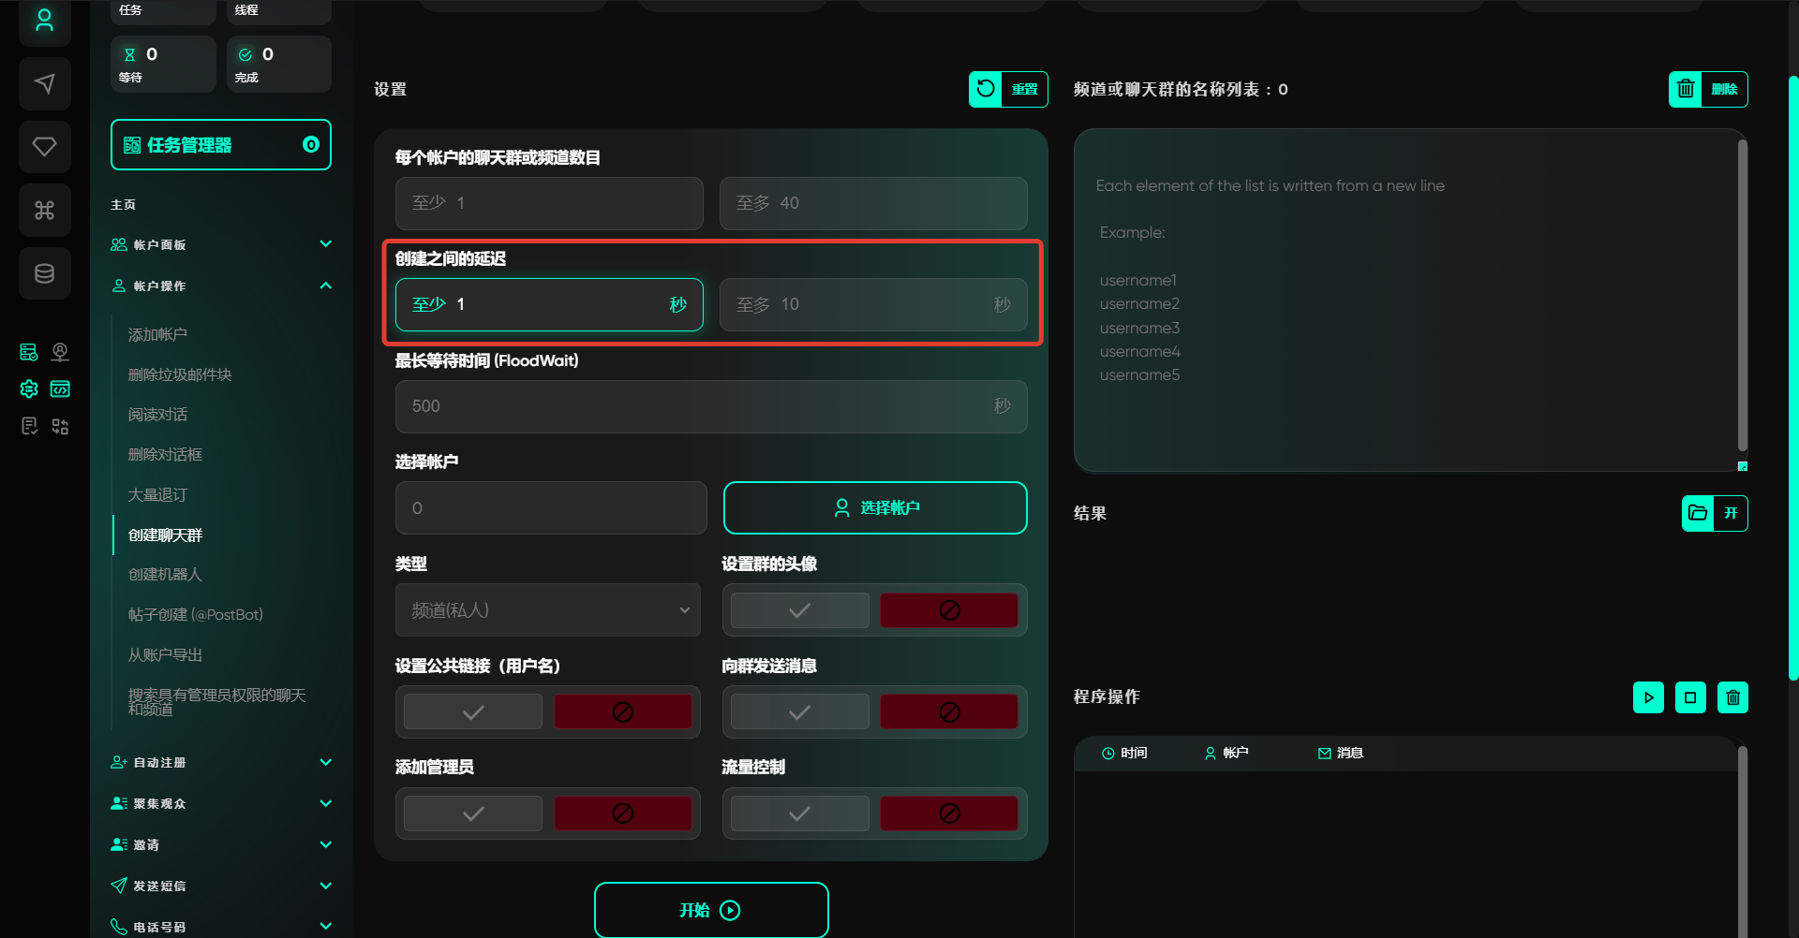Click the command symbol icon in sidebar
This screenshot has height=938, width=1799.
tap(44, 210)
